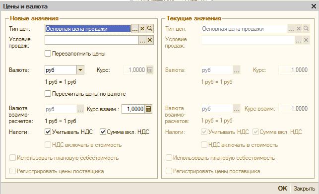Image resolution: width=319 pixels, height=194 pixels.
Task: Click Использовать плановую себестоимость in Текущие значения
Action: 169,158
